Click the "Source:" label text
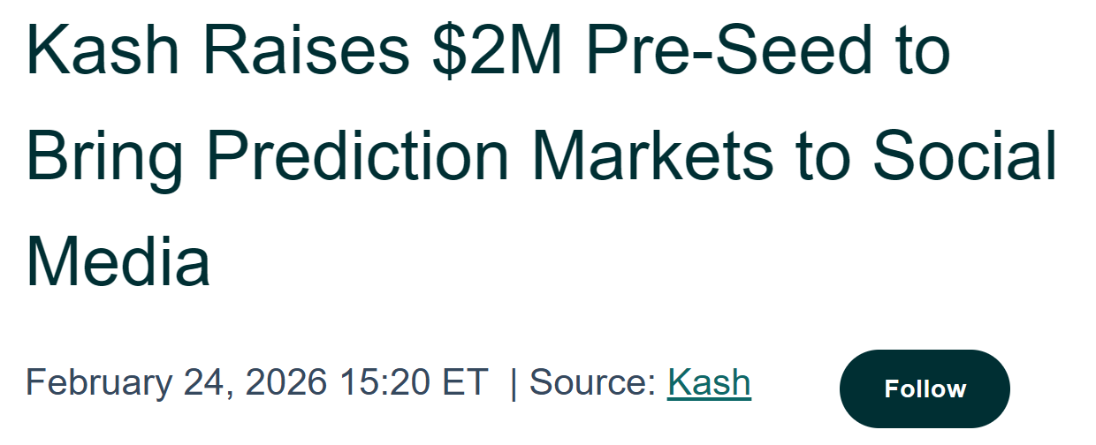Screen dimensions: 1096x445 click(x=592, y=383)
